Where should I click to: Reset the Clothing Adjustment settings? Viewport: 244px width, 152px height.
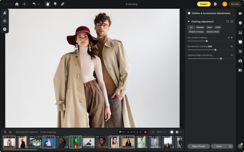226,22
